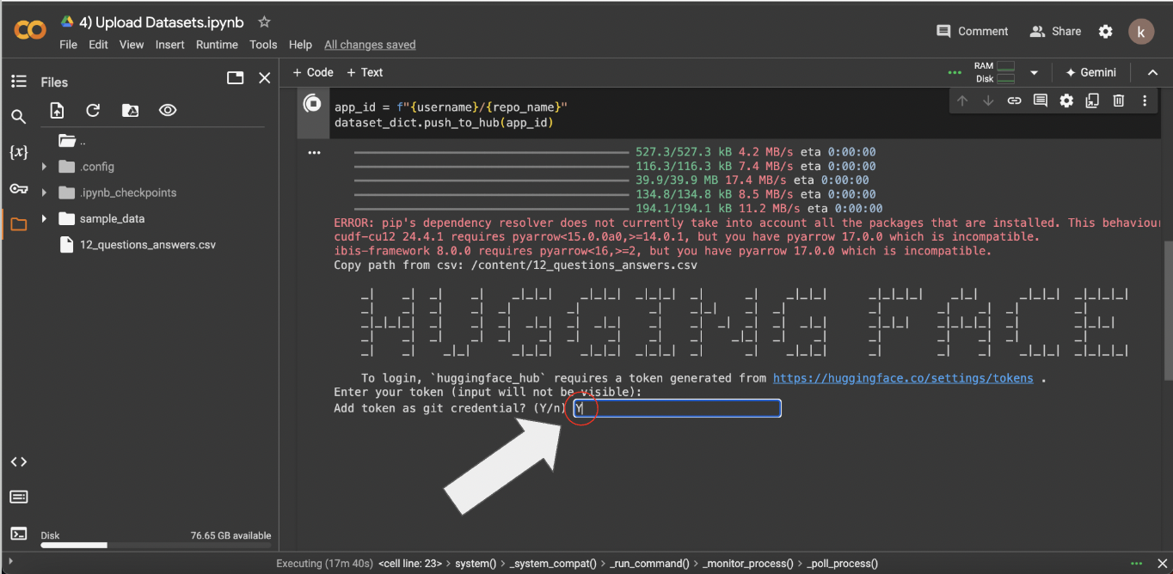Toggle show hidden files eye icon
The image size is (1173, 574).
point(168,110)
